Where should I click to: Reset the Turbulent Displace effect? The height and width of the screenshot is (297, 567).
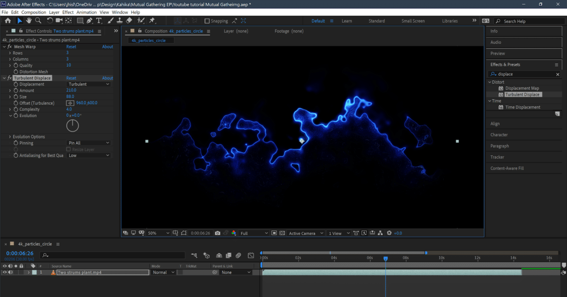pyautogui.click(x=71, y=77)
